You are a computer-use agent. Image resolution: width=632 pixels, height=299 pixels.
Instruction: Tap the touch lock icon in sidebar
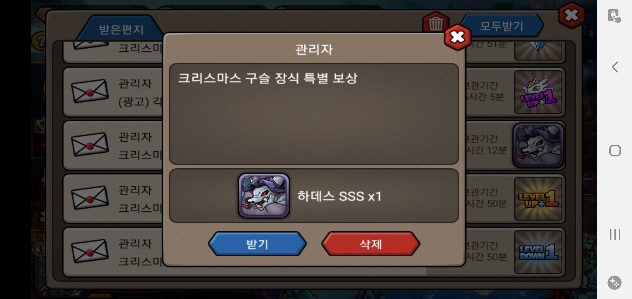pos(614,16)
